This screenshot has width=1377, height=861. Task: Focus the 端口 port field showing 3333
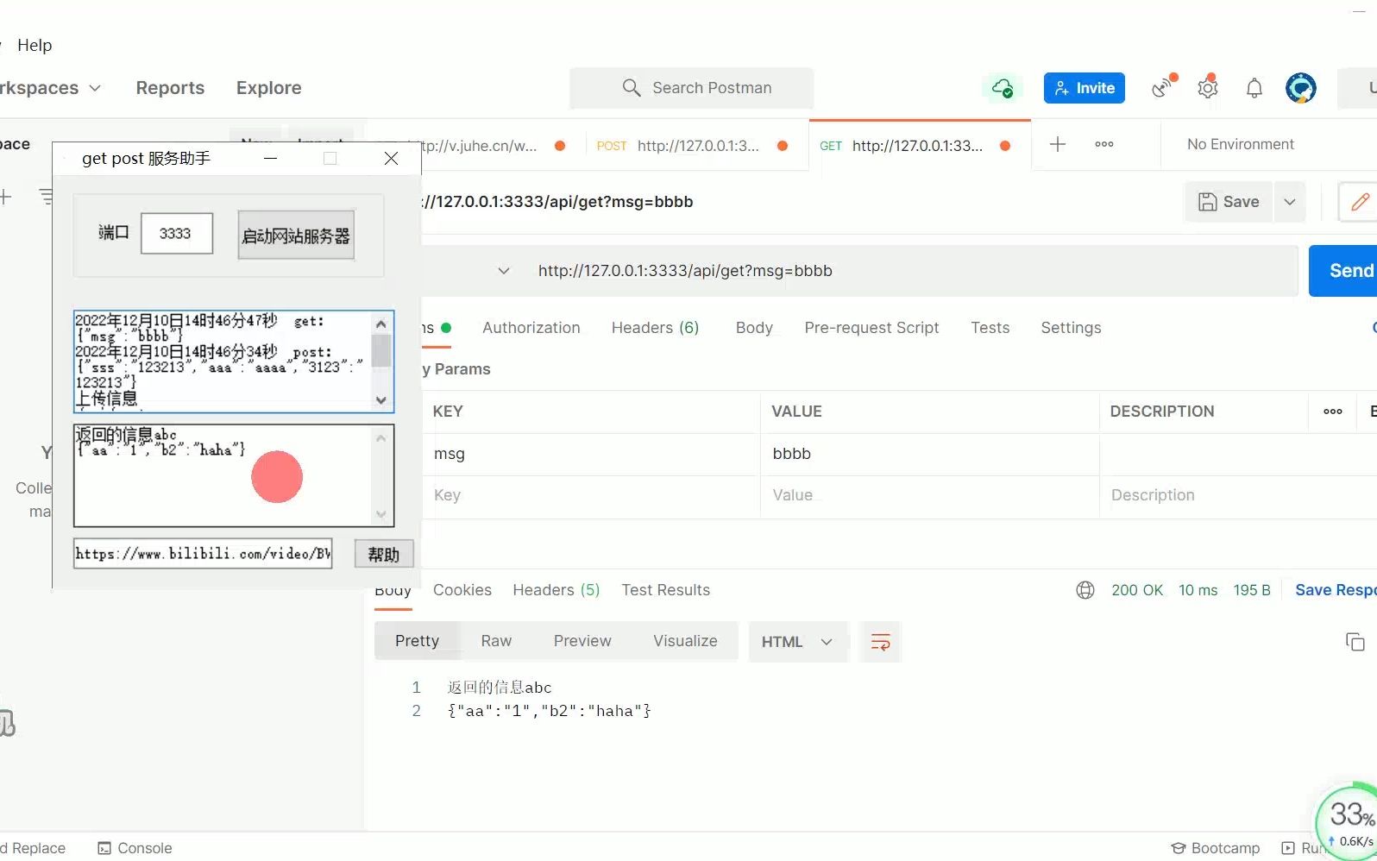[177, 234]
